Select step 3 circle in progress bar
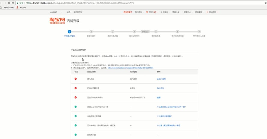The image size is (267, 139). (113, 32)
